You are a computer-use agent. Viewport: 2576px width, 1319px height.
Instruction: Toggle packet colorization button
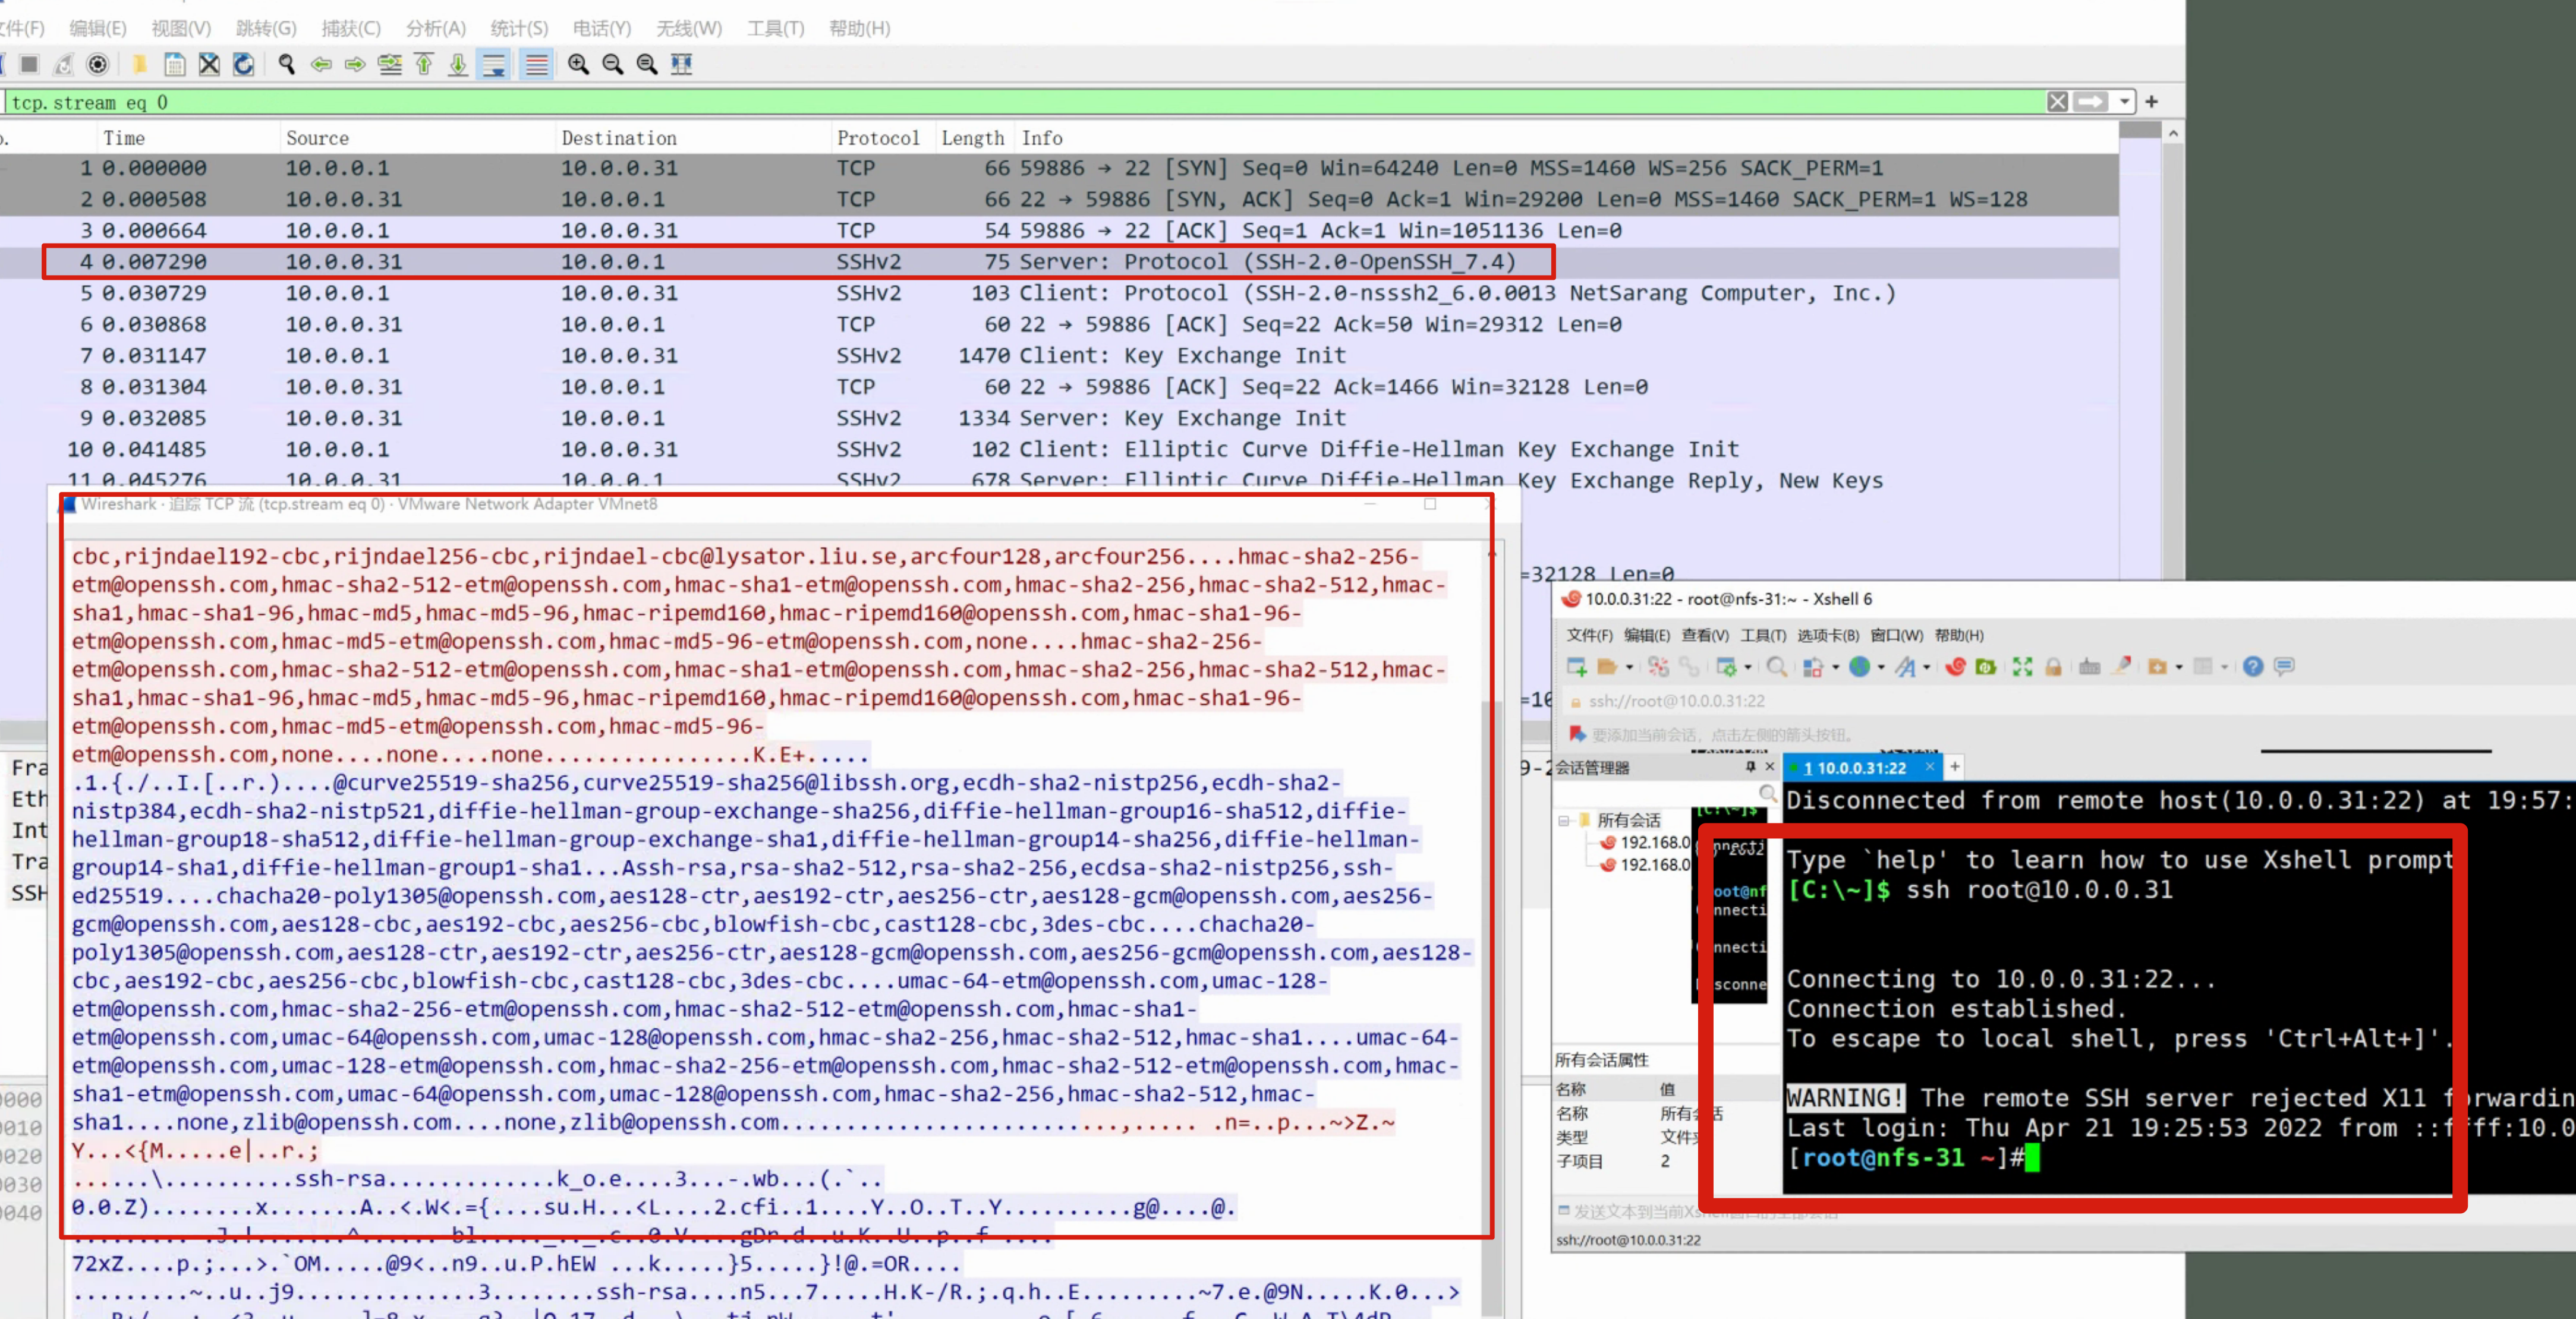click(537, 65)
